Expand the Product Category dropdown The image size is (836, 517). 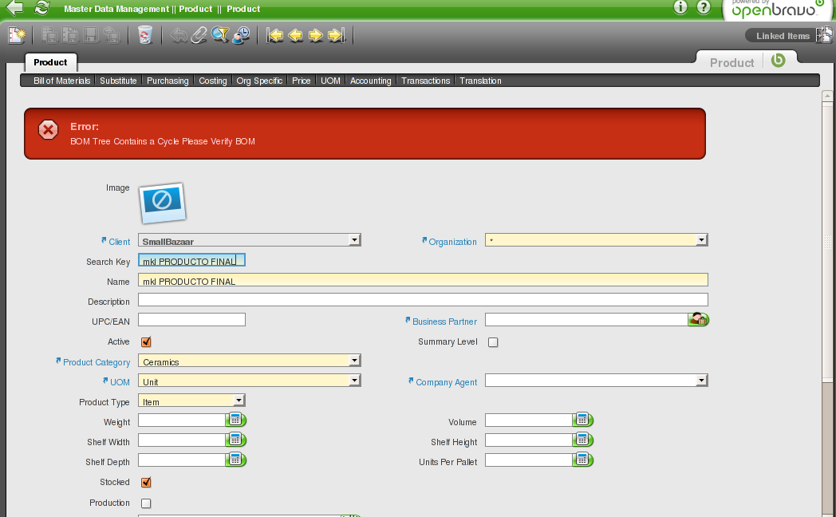tap(354, 361)
